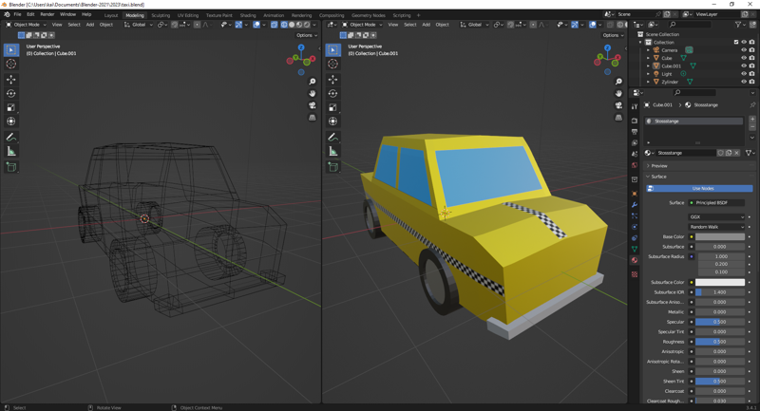The width and height of the screenshot is (760, 411).
Task: Toggle visibility of Camera in outliner
Action: point(744,50)
